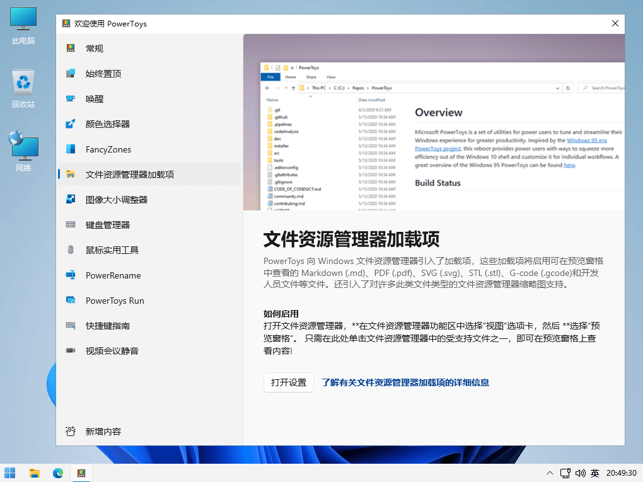Open the 此电脑 desktop icon
Image resolution: width=643 pixels, height=482 pixels.
[x=23, y=25]
